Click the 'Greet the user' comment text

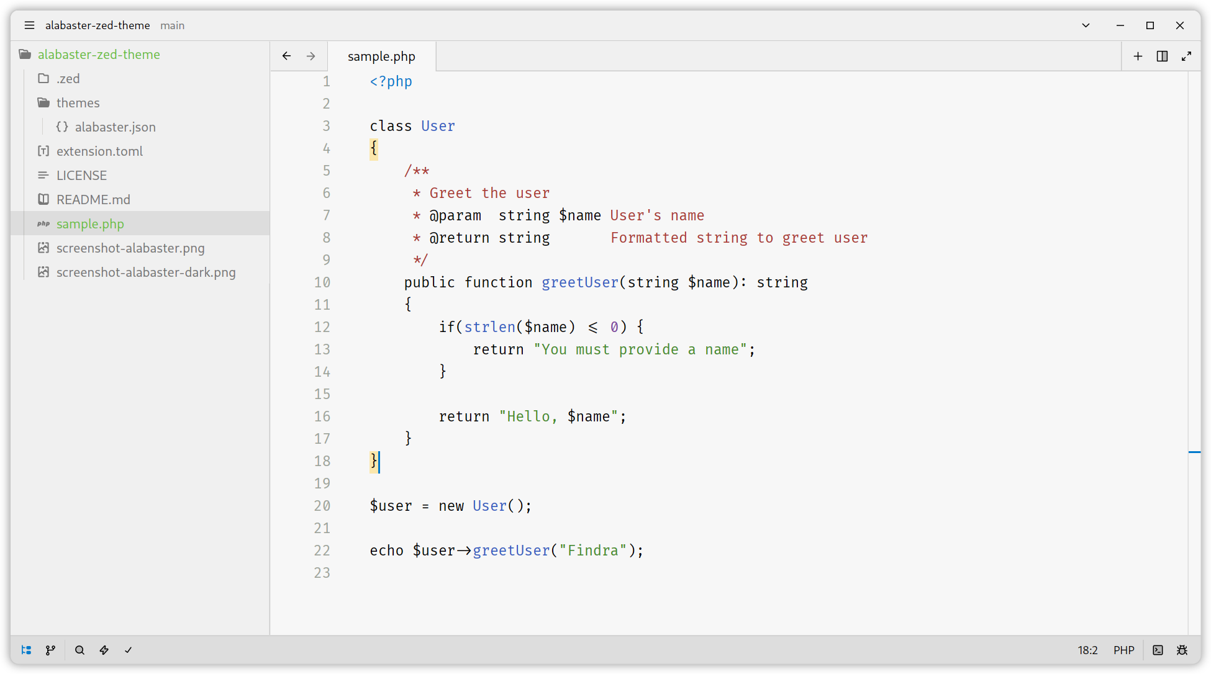pos(489,193)
